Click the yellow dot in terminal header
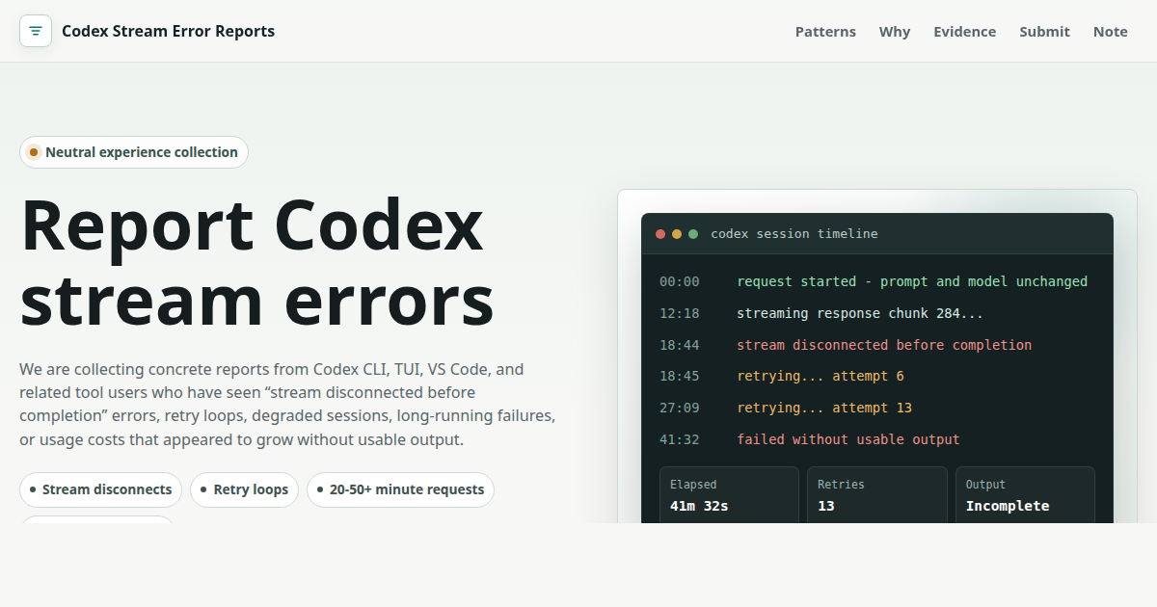Screen dimensions: 1157x607 coord(677,234)
